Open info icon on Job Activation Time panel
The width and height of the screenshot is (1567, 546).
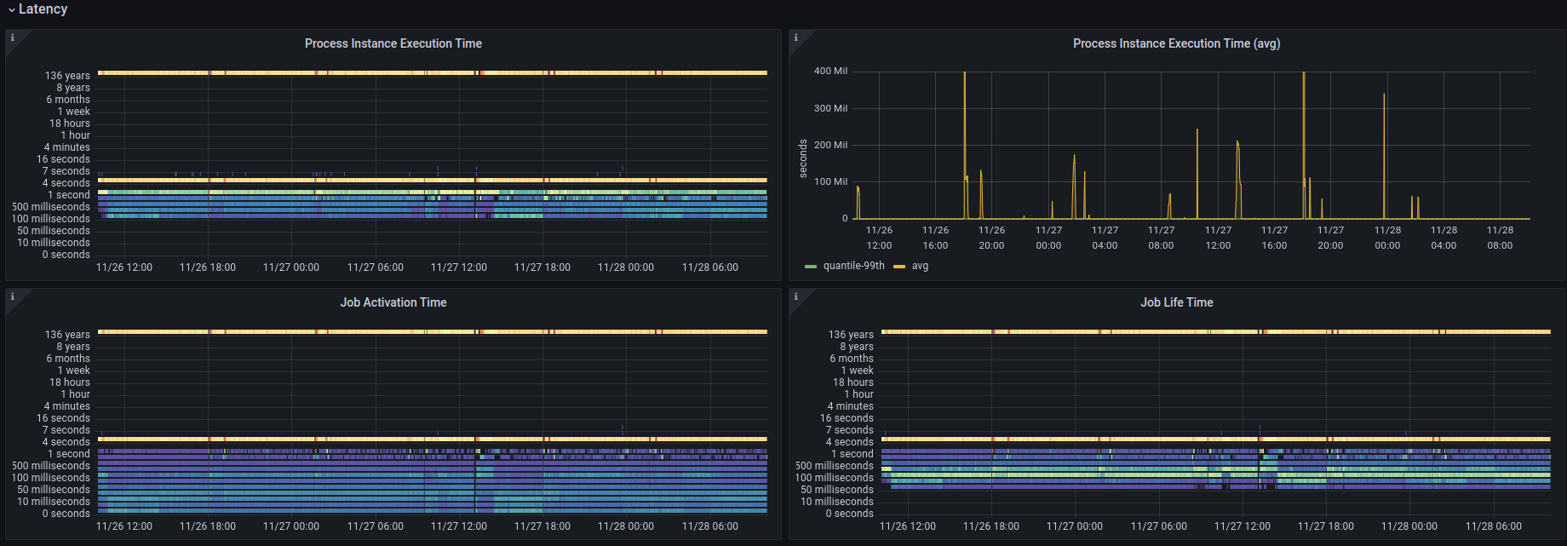(x=13, y=296)
